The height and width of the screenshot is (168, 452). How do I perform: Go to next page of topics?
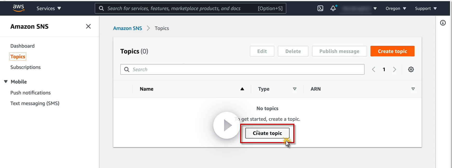[x=394, y=69]
